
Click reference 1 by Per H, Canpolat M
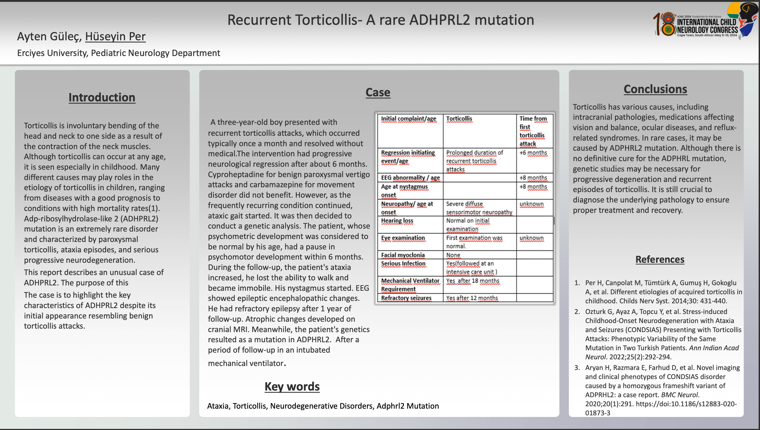tap(658, 292)
